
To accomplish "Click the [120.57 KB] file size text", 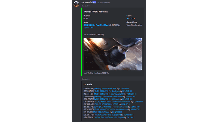I will tap(89, 117).
